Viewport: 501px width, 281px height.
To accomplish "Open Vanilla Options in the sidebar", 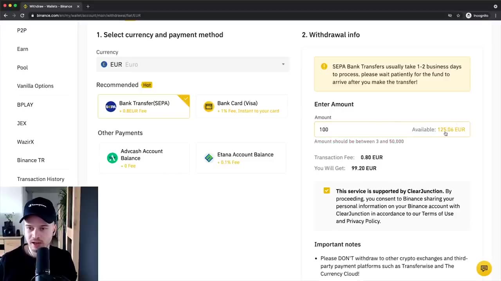I will [x=35, y=86].
